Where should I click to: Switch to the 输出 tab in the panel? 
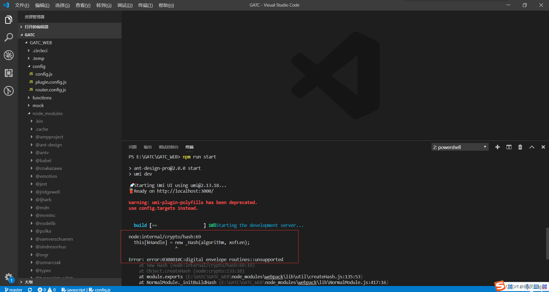coord(148,147)
